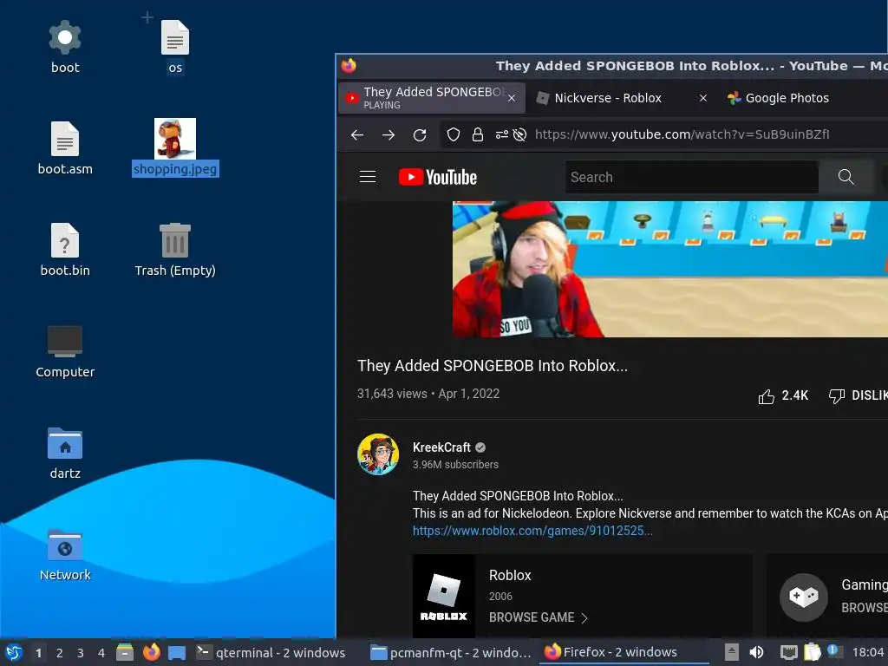Open the YouTube hamburger guide menu

(368, 177)
